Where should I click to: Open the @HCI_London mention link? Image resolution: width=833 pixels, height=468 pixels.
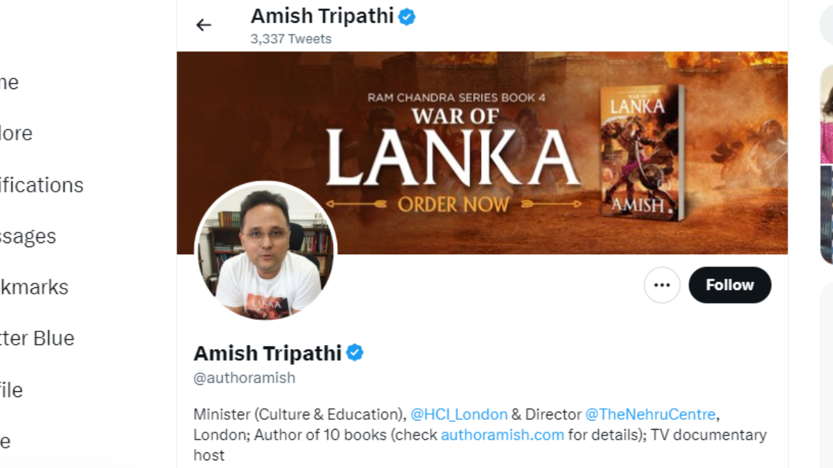(x=459, y=414)
